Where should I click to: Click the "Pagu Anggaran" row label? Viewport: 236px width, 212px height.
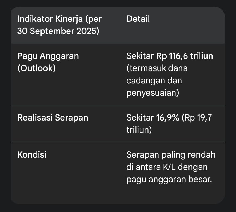click(48, 56)
